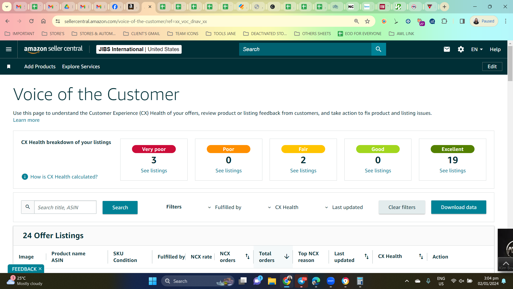Viewport: 513px width, 289px height.
Task: Expand the EN language dropdown
Action: [x=477, y=49]
